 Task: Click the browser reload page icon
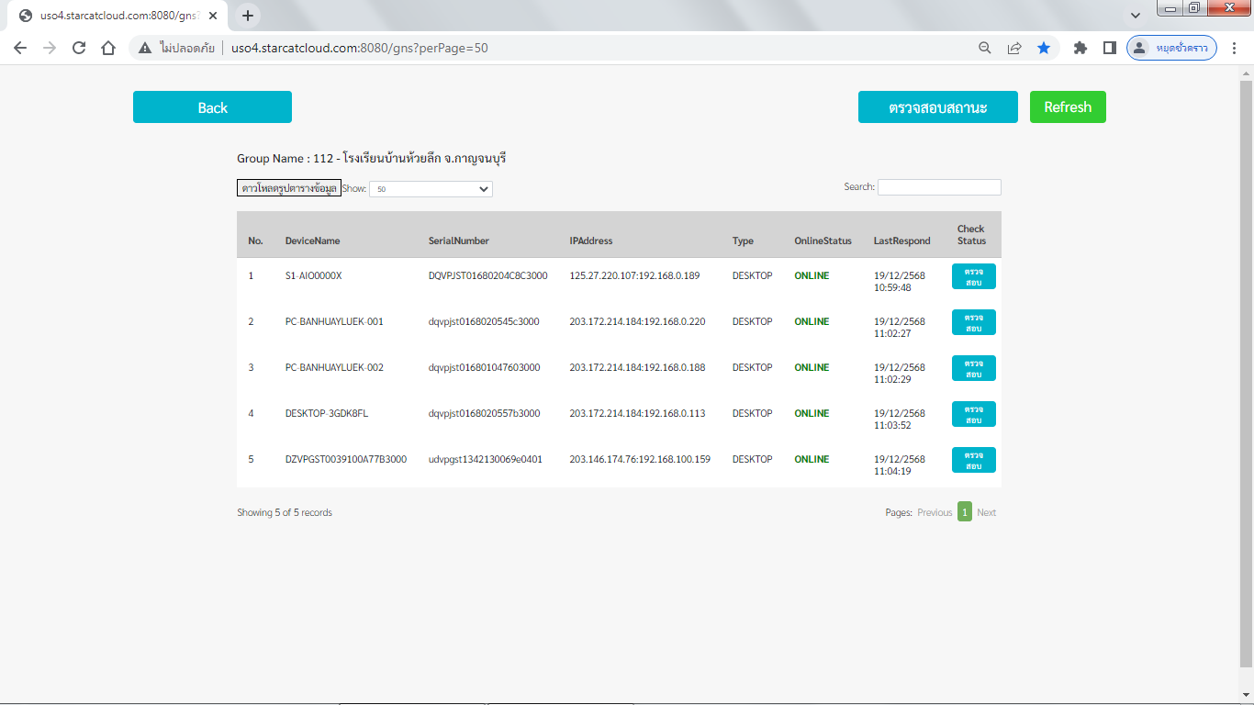click(x=79, y=48)
